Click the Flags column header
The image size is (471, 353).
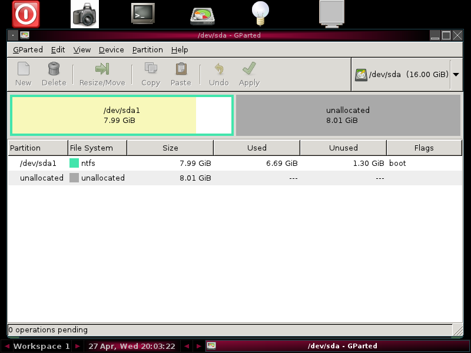click(x=424, y=148)
